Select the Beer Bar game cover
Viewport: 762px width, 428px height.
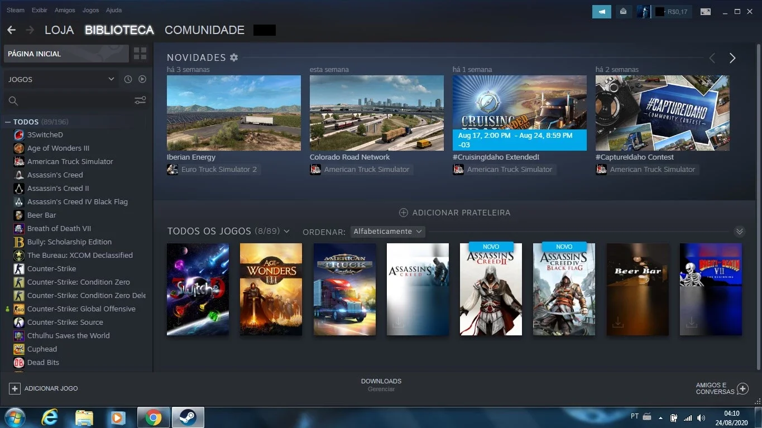point(638,289)
